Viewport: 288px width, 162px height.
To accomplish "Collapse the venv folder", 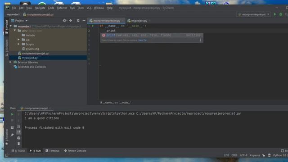I will [15, 31].
